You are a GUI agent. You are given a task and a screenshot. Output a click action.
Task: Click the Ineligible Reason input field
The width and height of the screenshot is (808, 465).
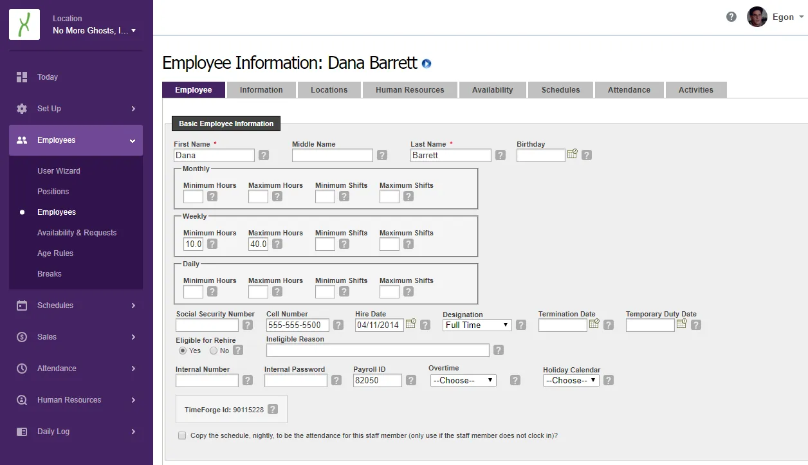point(378,350)
